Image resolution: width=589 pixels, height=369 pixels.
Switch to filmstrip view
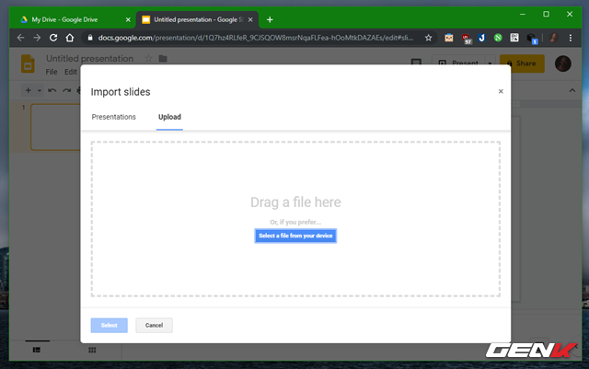click(x=37, y=350)
